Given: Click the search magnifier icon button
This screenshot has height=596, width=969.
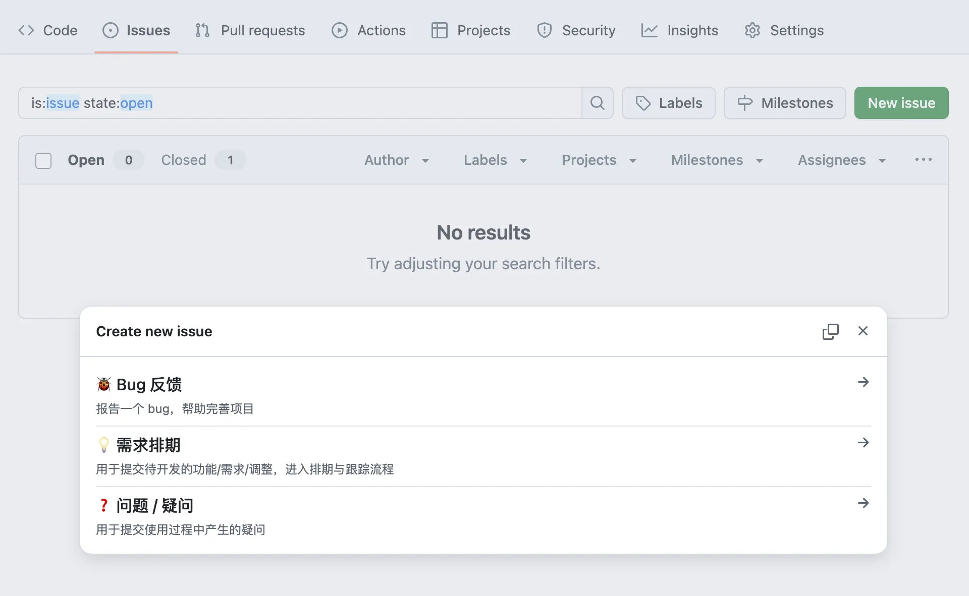Looking at the screenshot, I should pos(598,103).
